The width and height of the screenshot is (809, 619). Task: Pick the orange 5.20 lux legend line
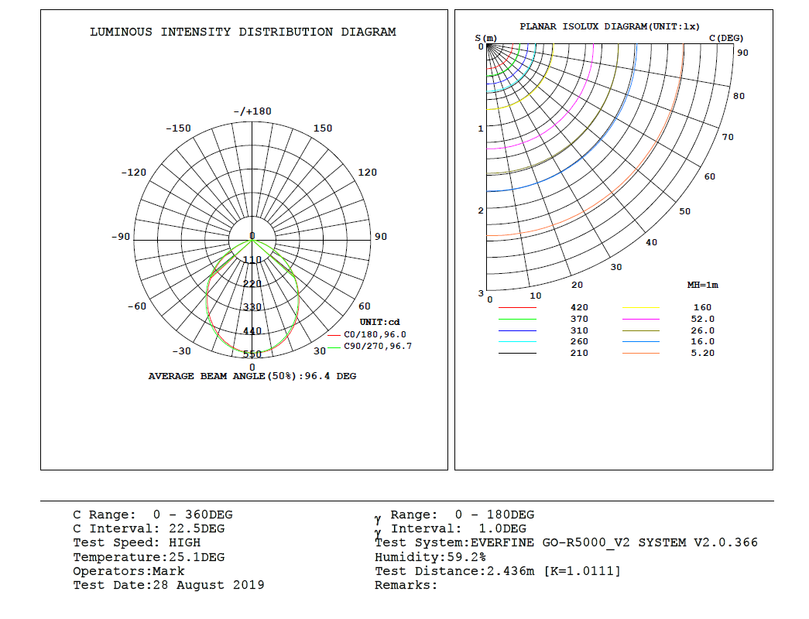[640, 353]
